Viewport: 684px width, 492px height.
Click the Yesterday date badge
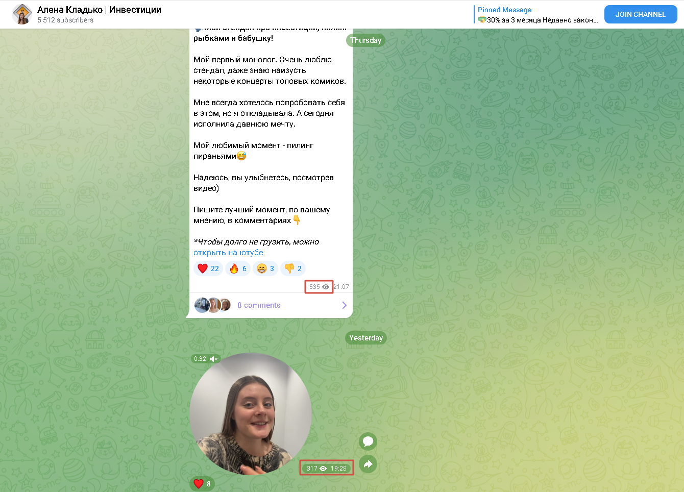pos(366,338)
